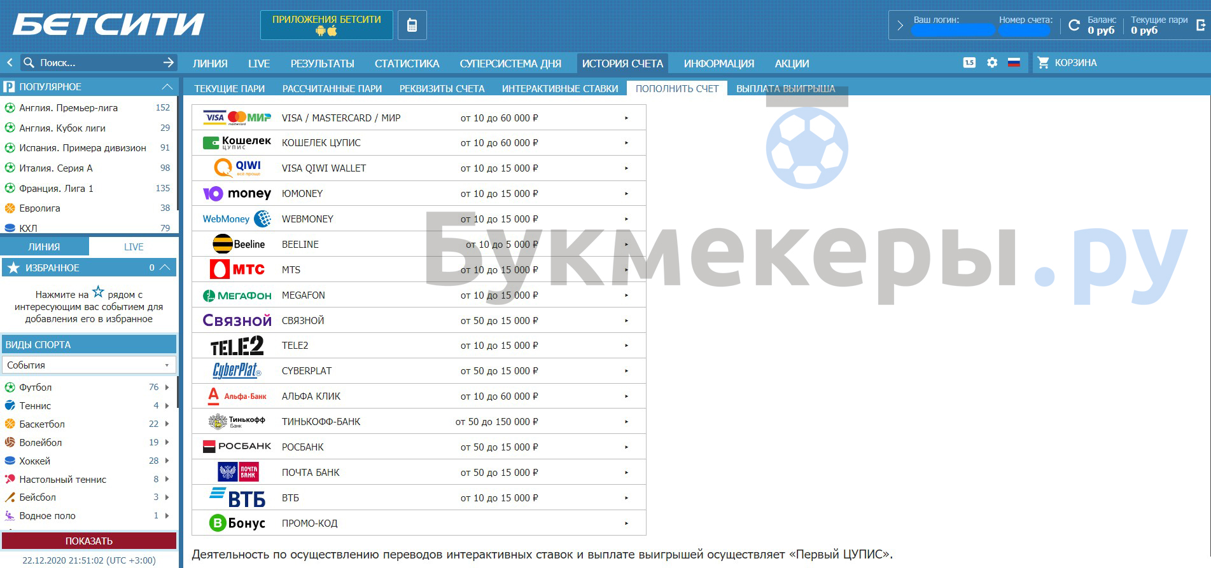Image resolution: width=1211 pixels, height=568 pixels.
Task: Open the ЛИНИЯ menu
Action: pos(210,64)
